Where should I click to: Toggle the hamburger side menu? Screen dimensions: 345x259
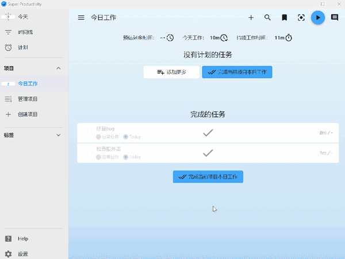[81, 18]
